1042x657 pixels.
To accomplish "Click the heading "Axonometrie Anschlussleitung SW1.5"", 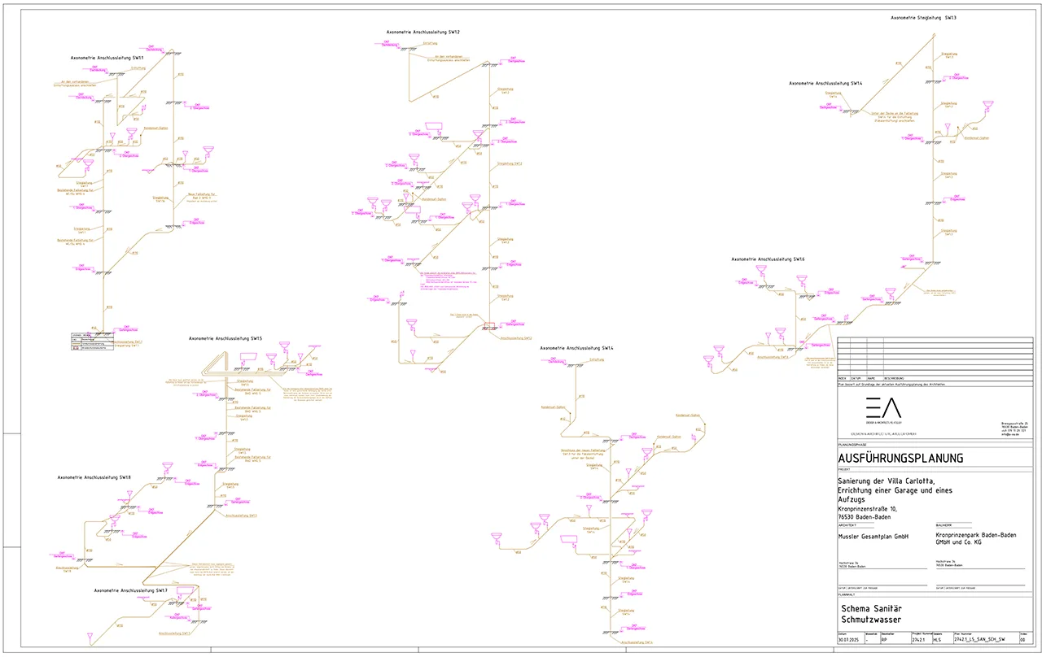I will coord(225,338).
